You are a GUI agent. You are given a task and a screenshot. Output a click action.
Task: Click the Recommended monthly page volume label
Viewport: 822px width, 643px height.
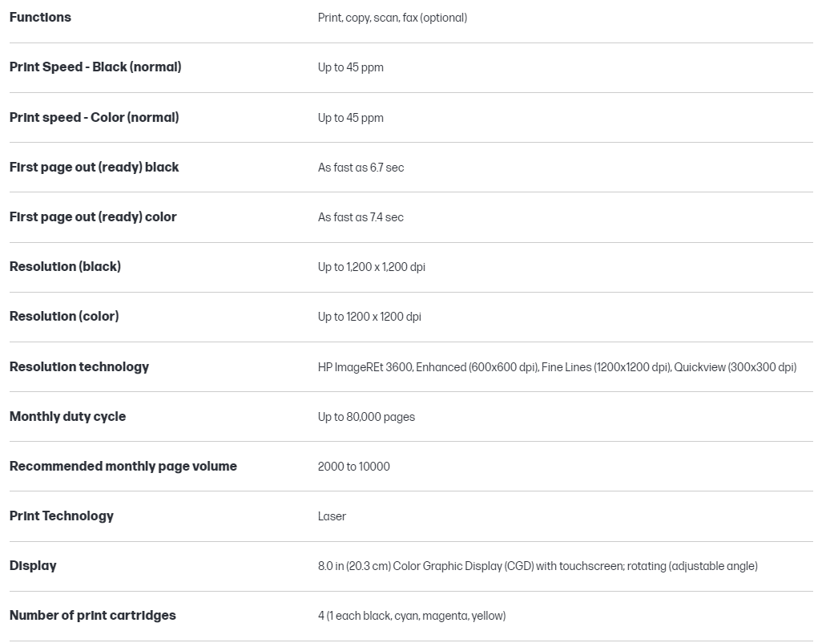point(123,467)
